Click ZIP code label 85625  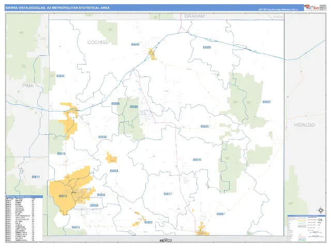pyautogui.click(x=205, y=126)
